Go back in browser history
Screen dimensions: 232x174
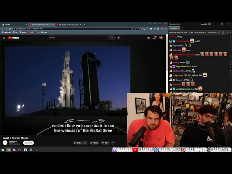(x=2, y=29)
